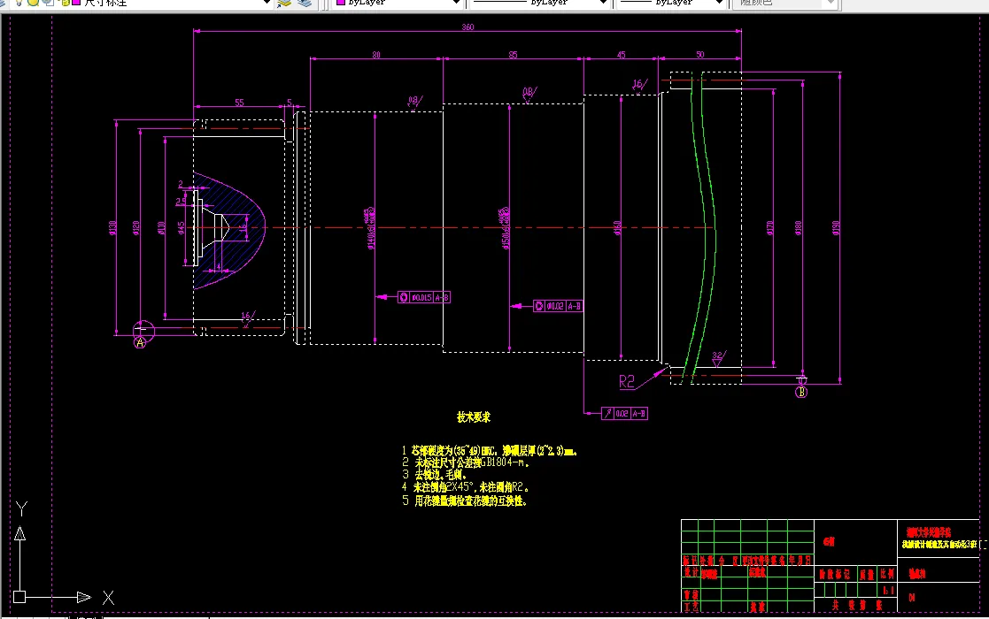Screen dimensions: 989x619
Task: Select the ø170 diameter dimension text
Action: (769, 227)
